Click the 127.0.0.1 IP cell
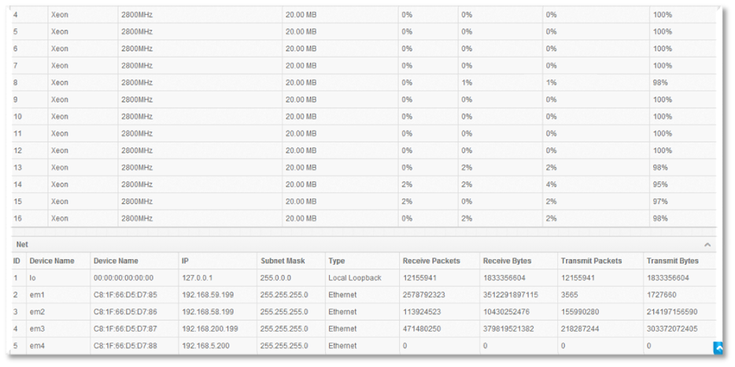The width and height of the screenshot is (735, 367). (x=198, y=278)
